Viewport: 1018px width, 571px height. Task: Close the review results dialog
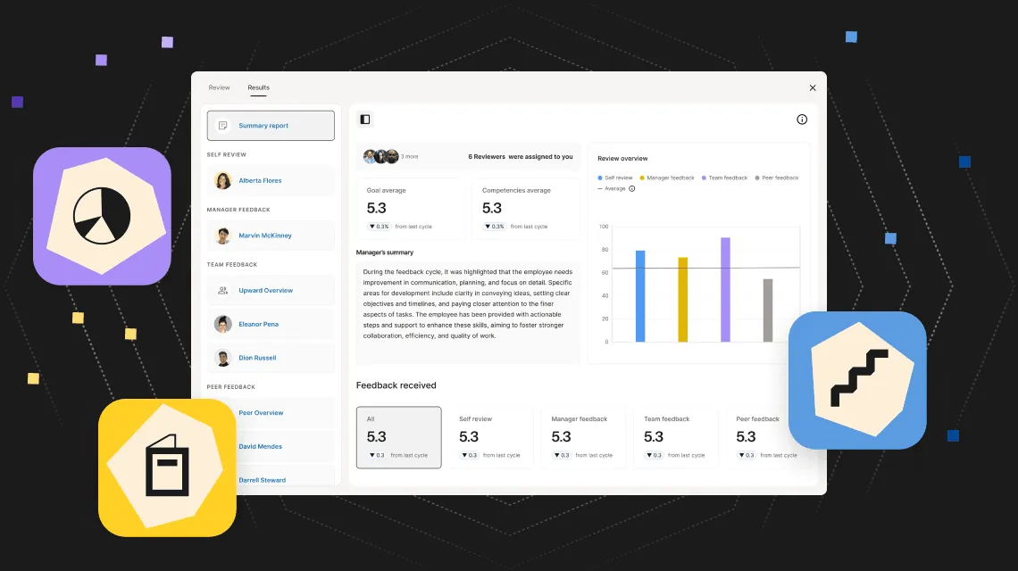pyautogui.click(x=813, y=87)
